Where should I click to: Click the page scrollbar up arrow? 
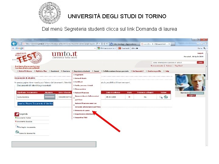[207, 52]
